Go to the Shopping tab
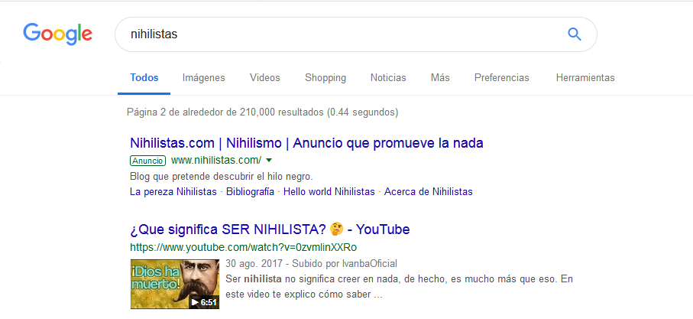 325,78
